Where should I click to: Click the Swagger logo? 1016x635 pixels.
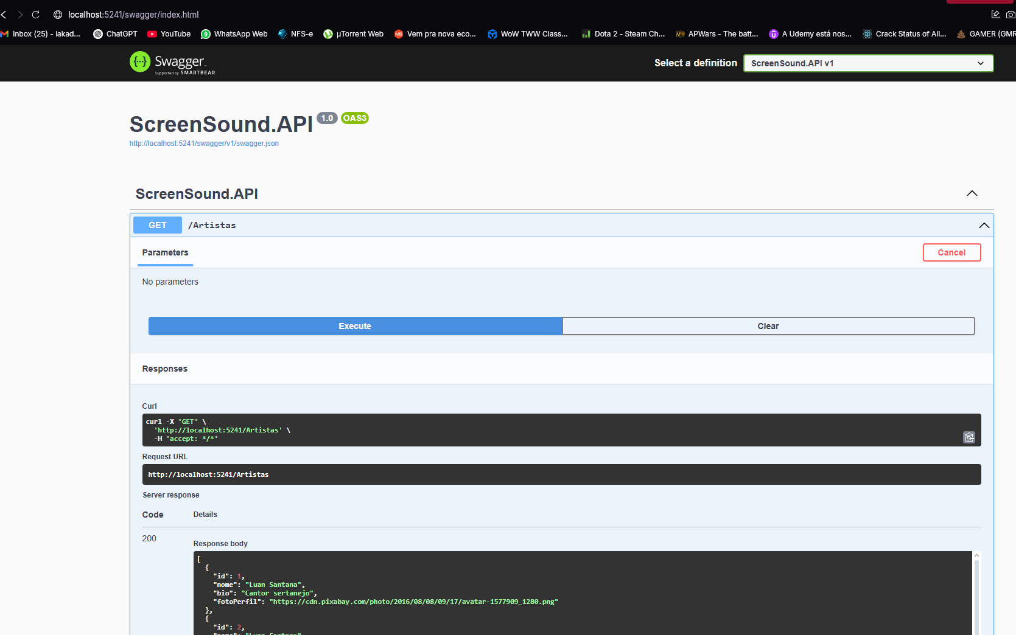coord(172,63)
